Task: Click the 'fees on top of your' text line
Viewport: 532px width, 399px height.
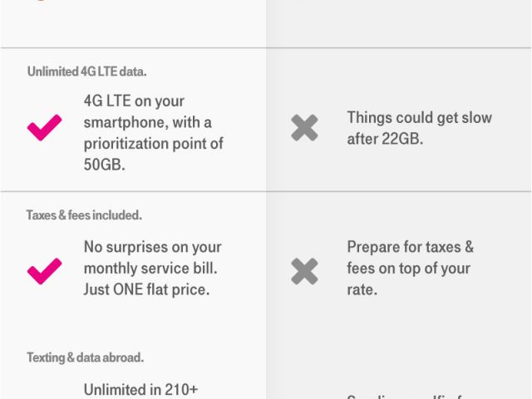Action: [x=409, y=268]
